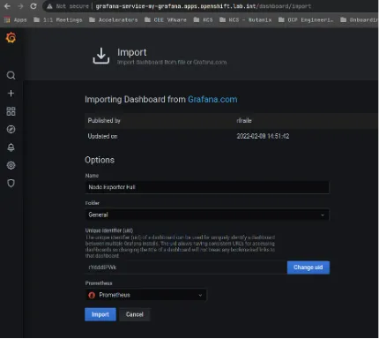Screen dimensions: 379x339
Task: Click the Folder field label
Action: coord(93,203)
